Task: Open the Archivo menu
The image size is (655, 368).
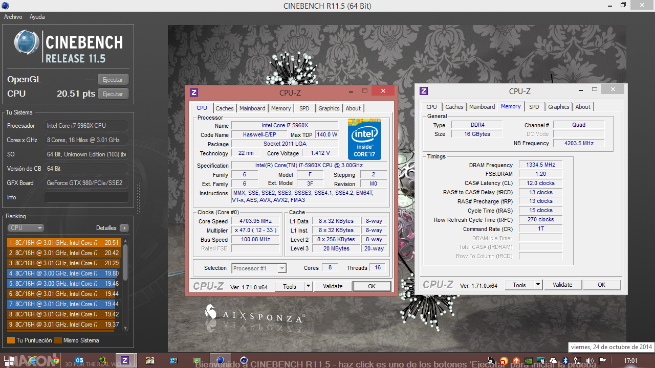Action: 13,17
